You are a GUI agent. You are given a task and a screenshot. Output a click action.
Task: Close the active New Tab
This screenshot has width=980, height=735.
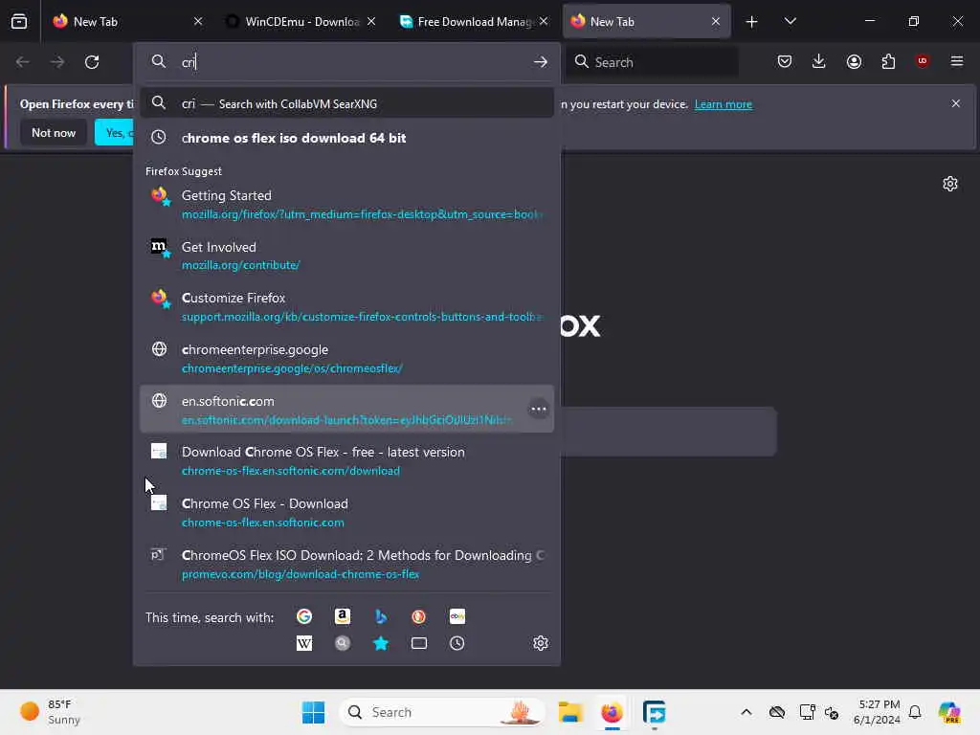[x=716, y=22]
